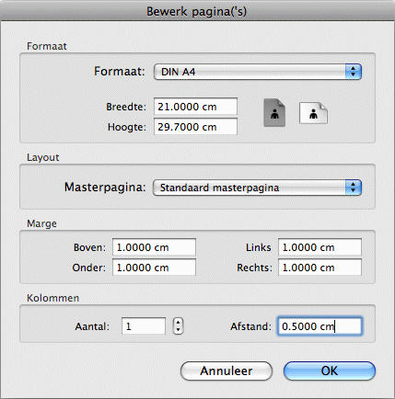Open the Masterpagina popup menu

click(x=257, y=188)
